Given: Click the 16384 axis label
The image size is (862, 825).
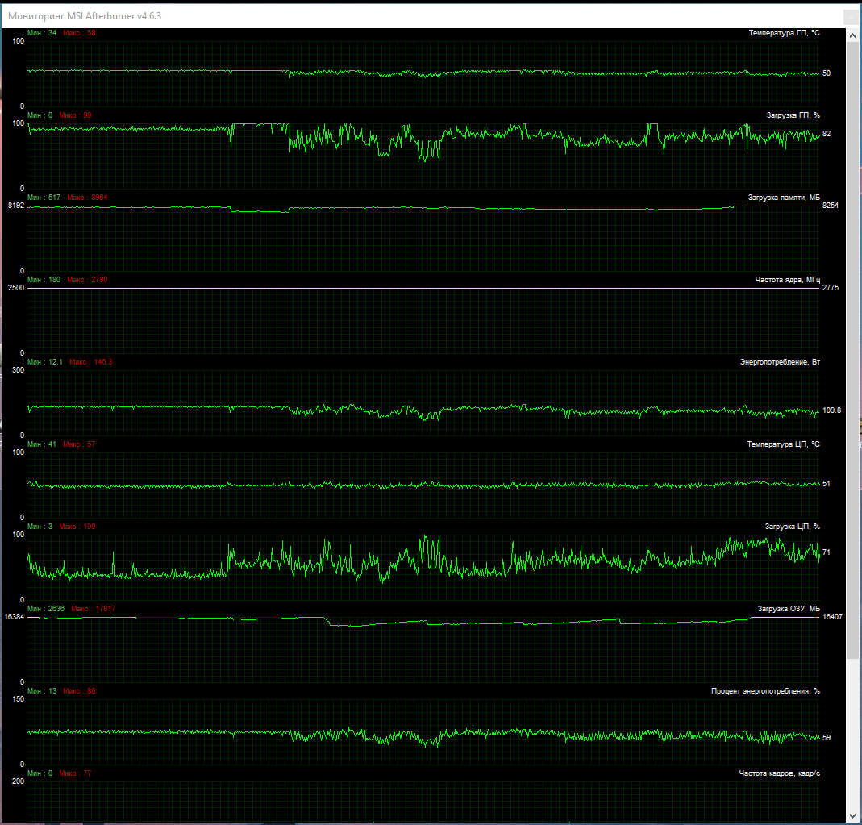Looking at the screenshot, I should [x=15, y=617].
